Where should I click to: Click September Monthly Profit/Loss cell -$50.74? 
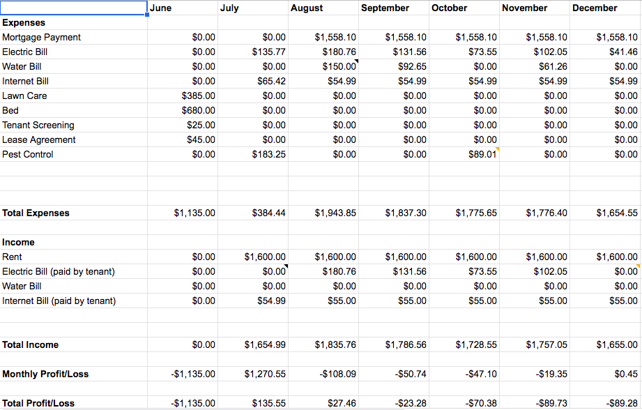(394, 374)
